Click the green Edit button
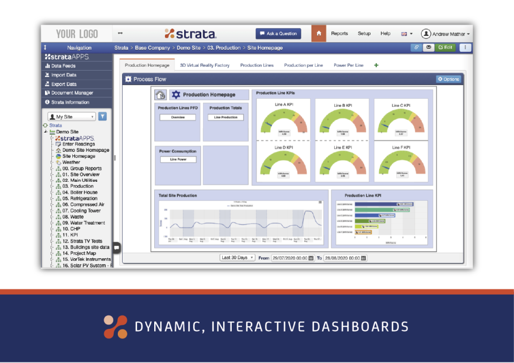514x363 pixels. point(447,48)
